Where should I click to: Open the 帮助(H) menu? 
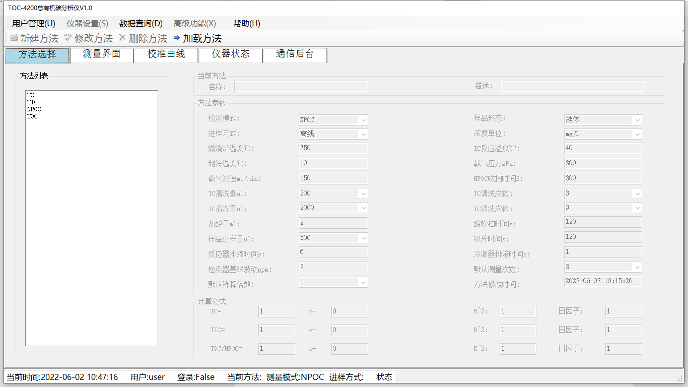pyautogui.click(x=247, y=23)
